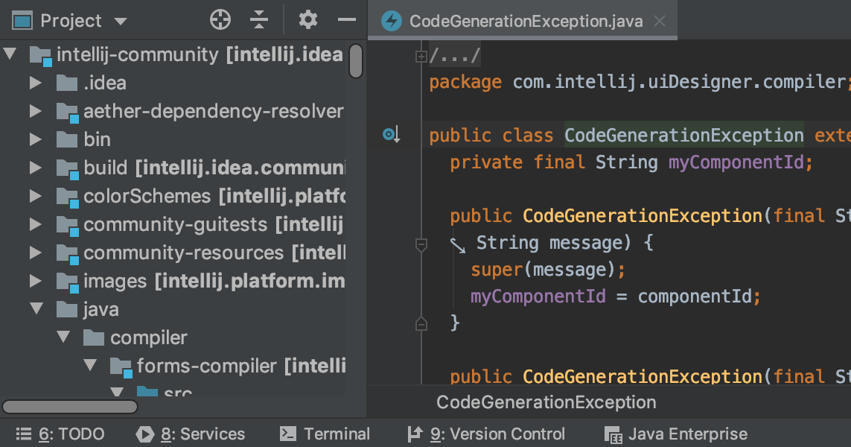Select the compiler tree row label
Viewport: 851px width, 447px height.
tap(149, 337)
